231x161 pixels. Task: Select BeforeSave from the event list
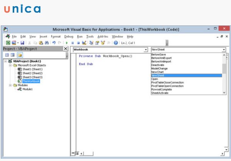point(158,55)
